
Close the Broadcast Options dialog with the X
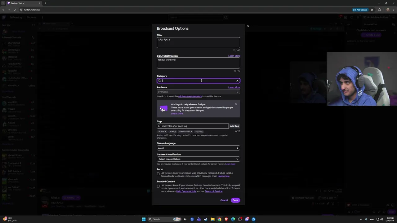(x=248, y=26)
